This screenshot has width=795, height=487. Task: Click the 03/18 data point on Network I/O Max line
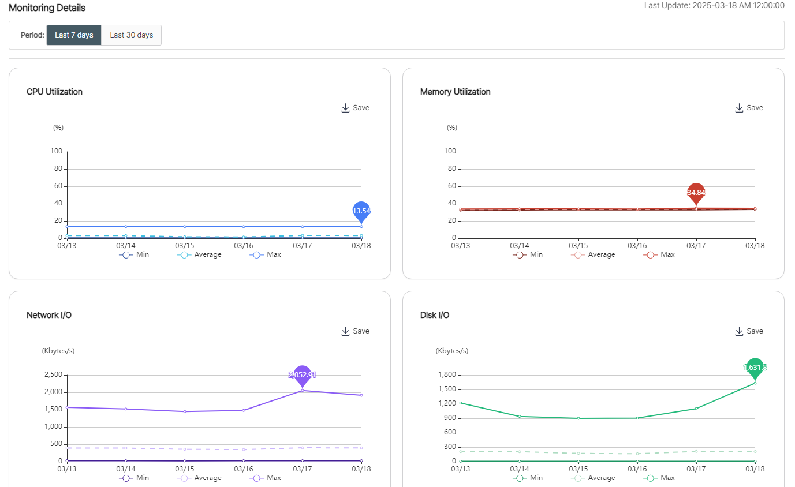point(361,395)
